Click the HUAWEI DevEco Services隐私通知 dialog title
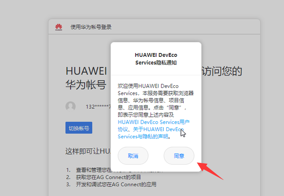The image size is (284, 196). click(156, 59)
